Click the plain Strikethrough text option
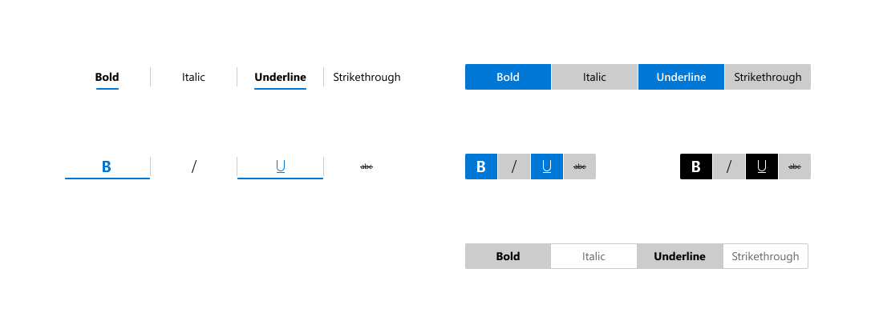 pyautogui.click(x=367, y=77)
